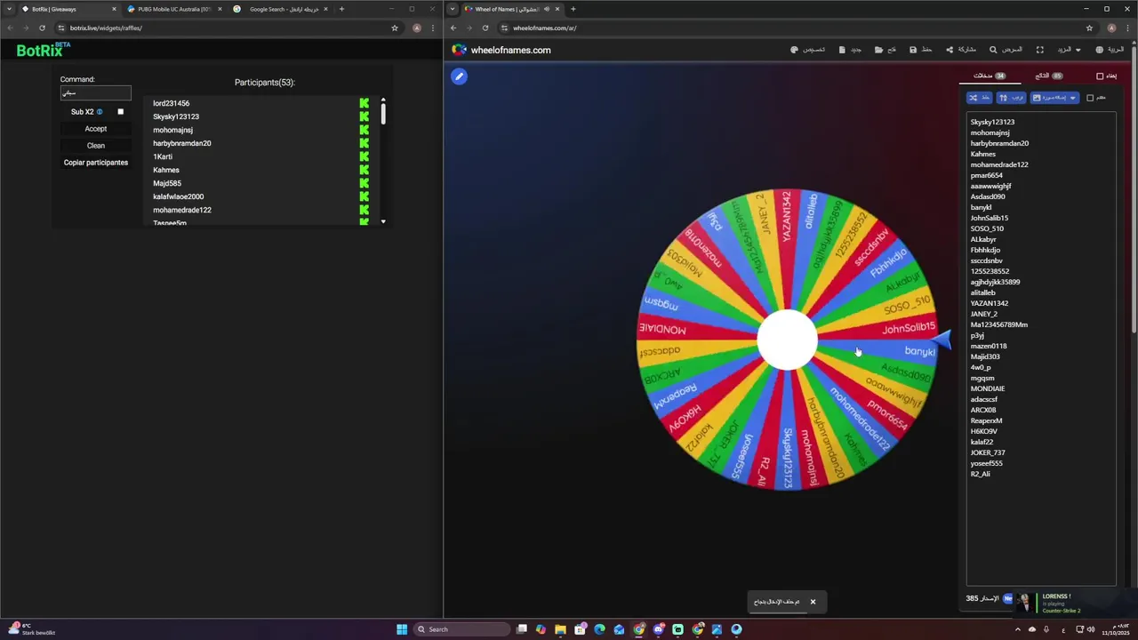
Task: Open the tab search dropdown in the wheelofnames window
Action: pos(453,9)
